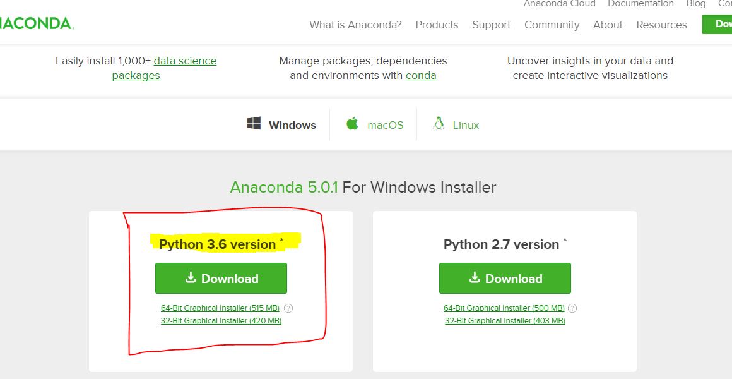Open the Documentation link at the top
Screen dimensions: 732x379
(x=640, y=4)
